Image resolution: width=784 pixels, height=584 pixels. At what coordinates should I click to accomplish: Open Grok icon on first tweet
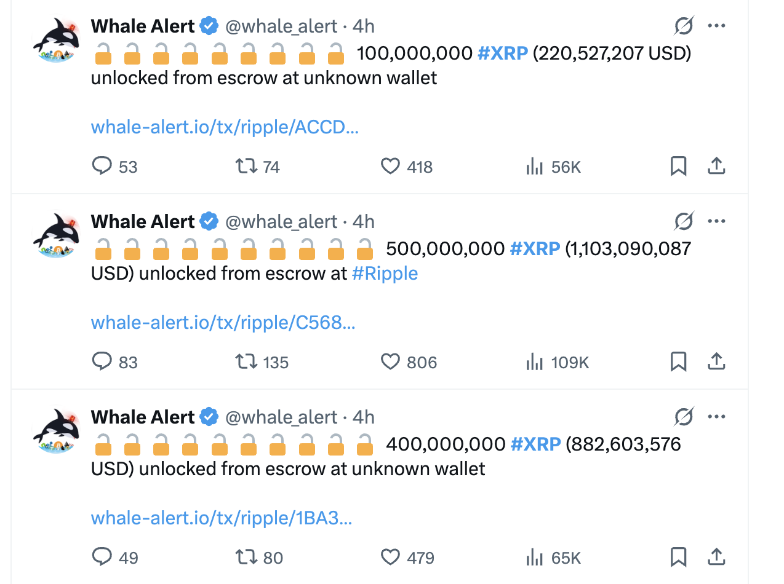coord(684,26)
